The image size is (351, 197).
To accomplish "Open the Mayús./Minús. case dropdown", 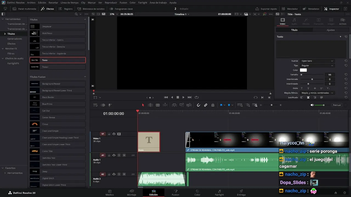I will point(317,93).
